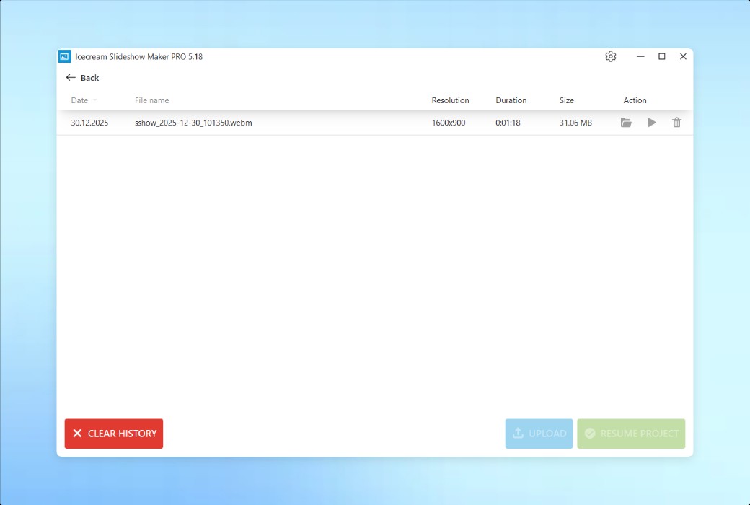Click the X icon inside Clear History
Image resolution: width=750 pixels, height=505 pixels.
pyautogui.click(x=78, y=433)
